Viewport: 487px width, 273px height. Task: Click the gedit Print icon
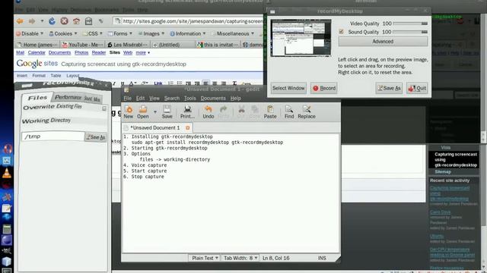pos(187,109)
